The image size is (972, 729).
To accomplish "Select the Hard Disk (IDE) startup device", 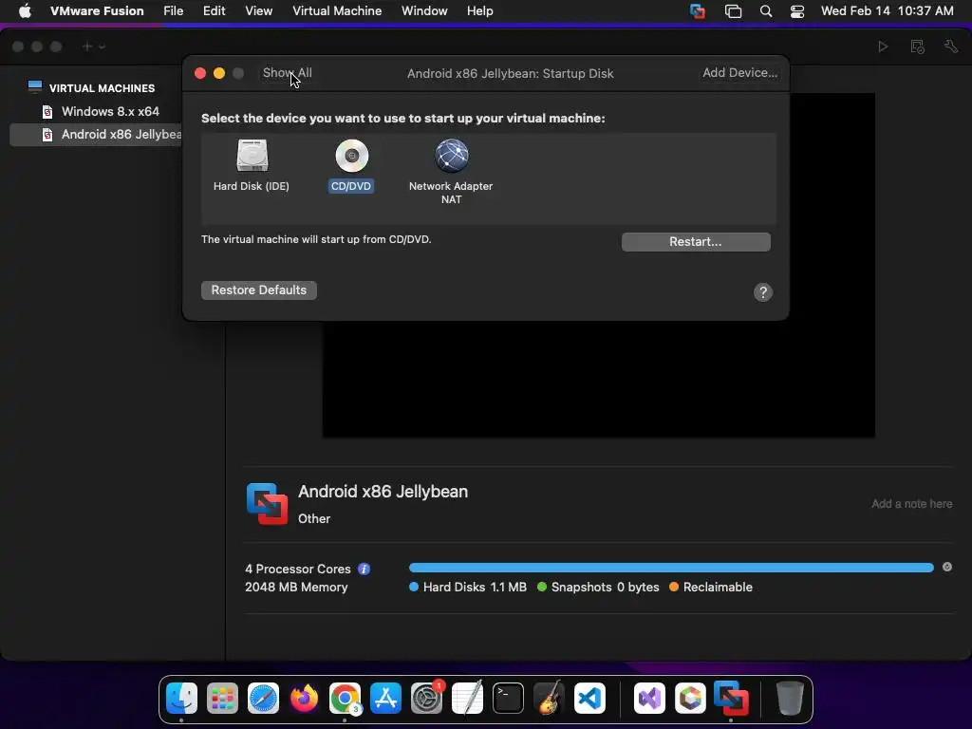I will tap(251, 165).
